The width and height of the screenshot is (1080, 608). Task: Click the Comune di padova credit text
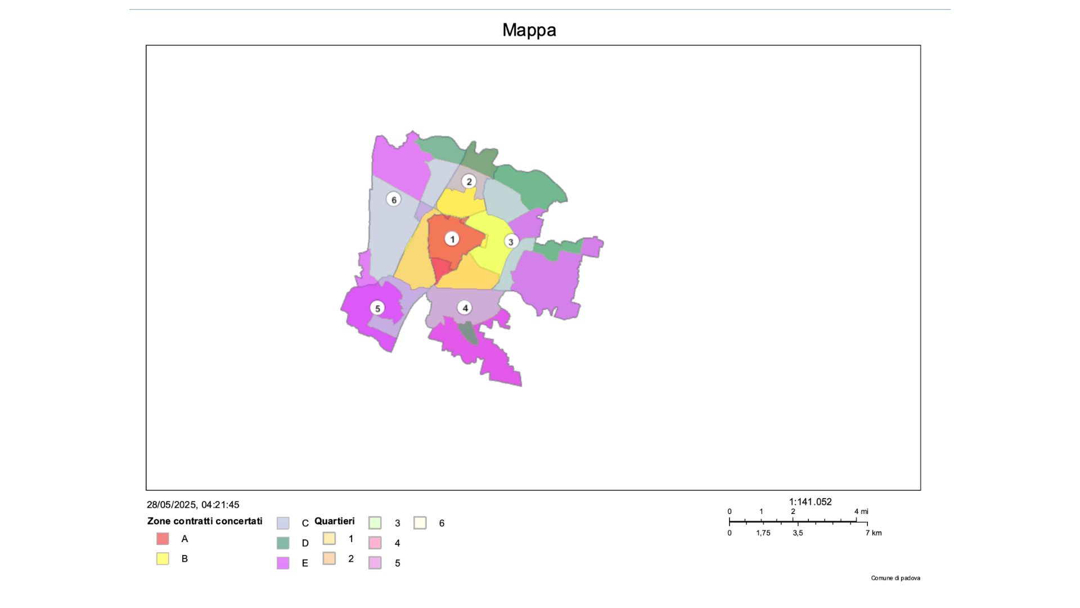pos(895,578)
